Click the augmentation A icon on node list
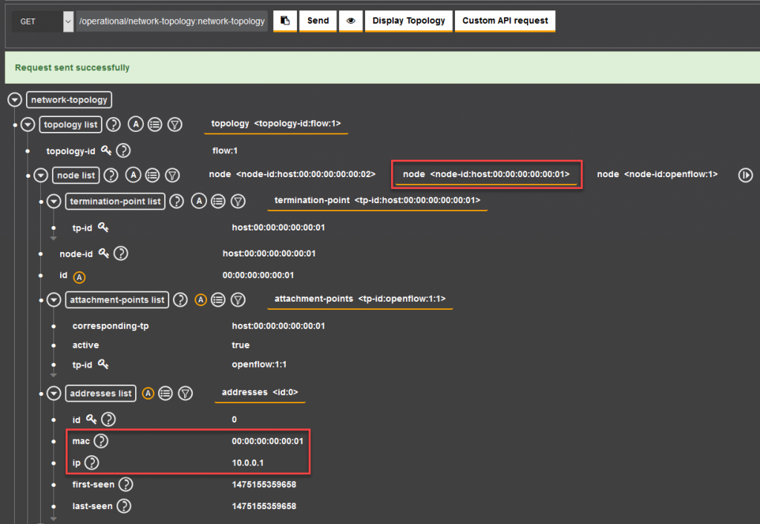The width and height of the screenshot is (760, 524). [134, 175]
